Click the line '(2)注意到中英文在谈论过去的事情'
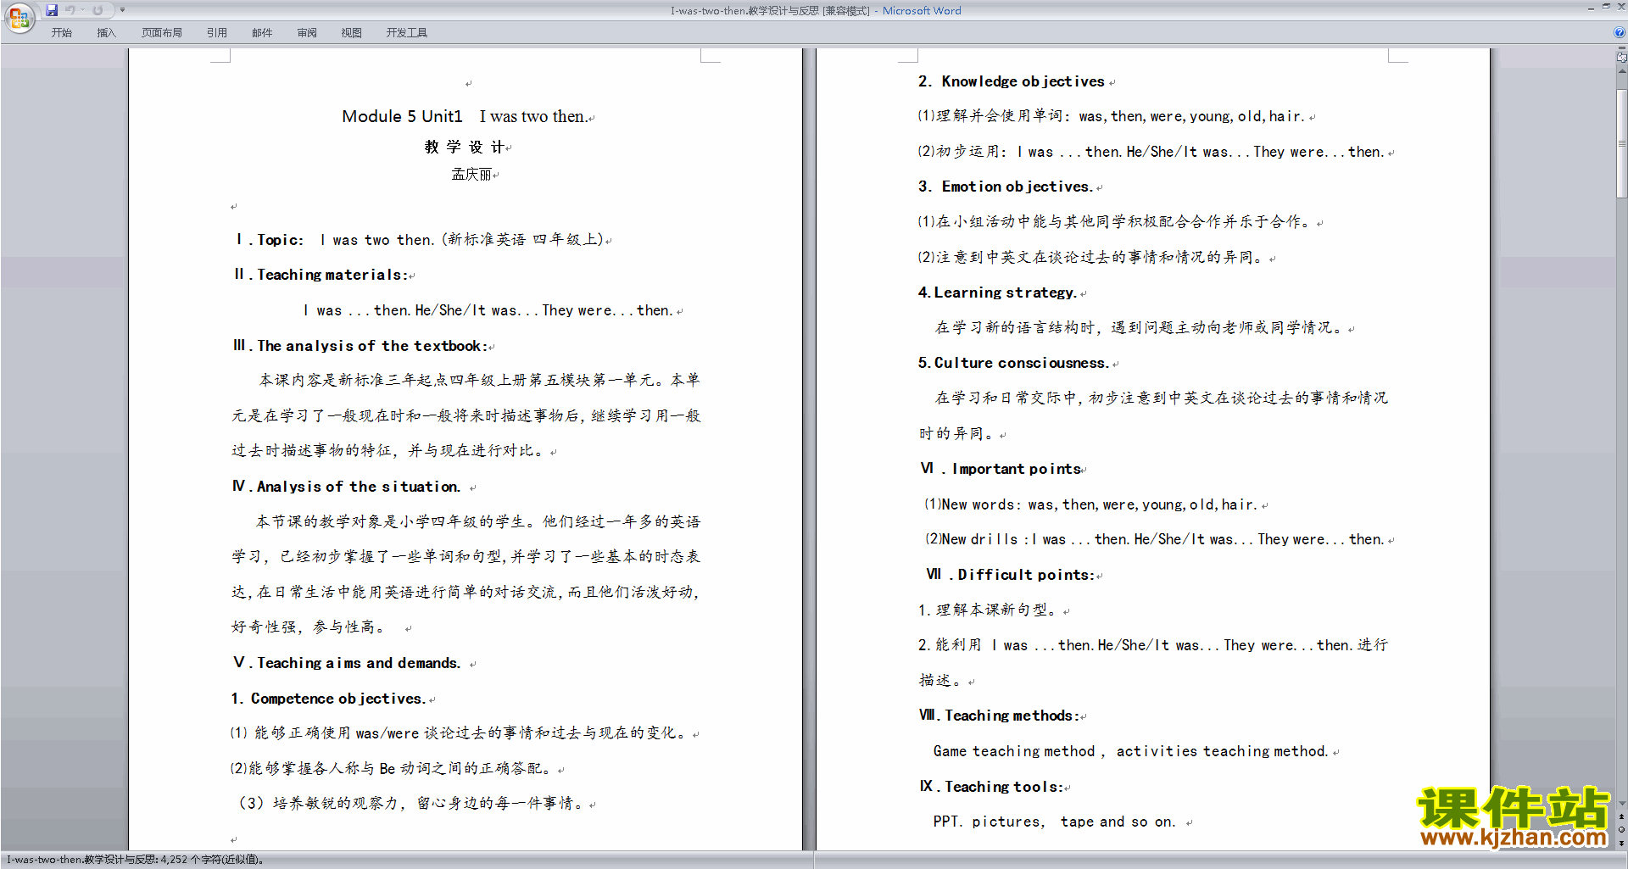Image resolution: width=1628 pixels, height=869 pixels. point(1092,257)
